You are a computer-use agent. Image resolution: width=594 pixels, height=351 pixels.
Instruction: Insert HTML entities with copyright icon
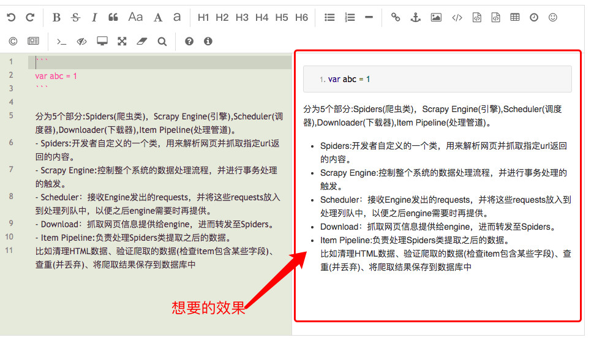pyautogui.click(x=13, y=41)
